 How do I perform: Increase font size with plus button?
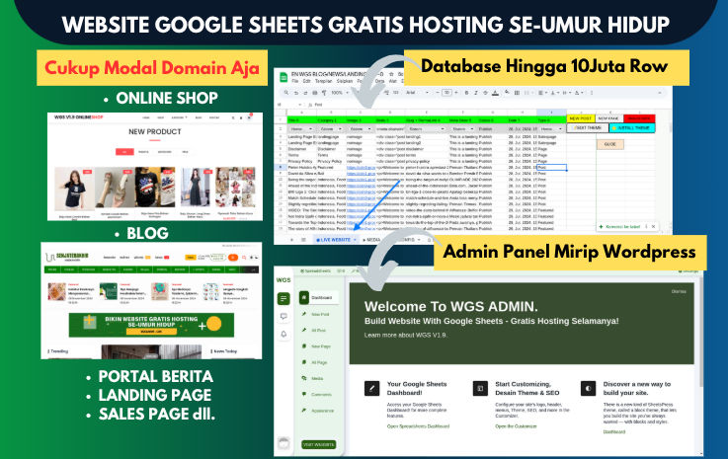[x=456, y=93]
